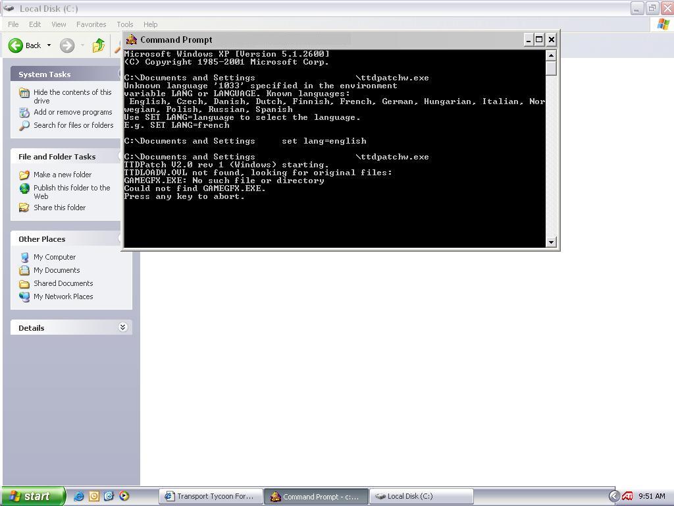The width and height of the screenshot is (674, 506).
Task: Click the Command Prompt scrollbar down arrow
Action: (x=551, y=242)
